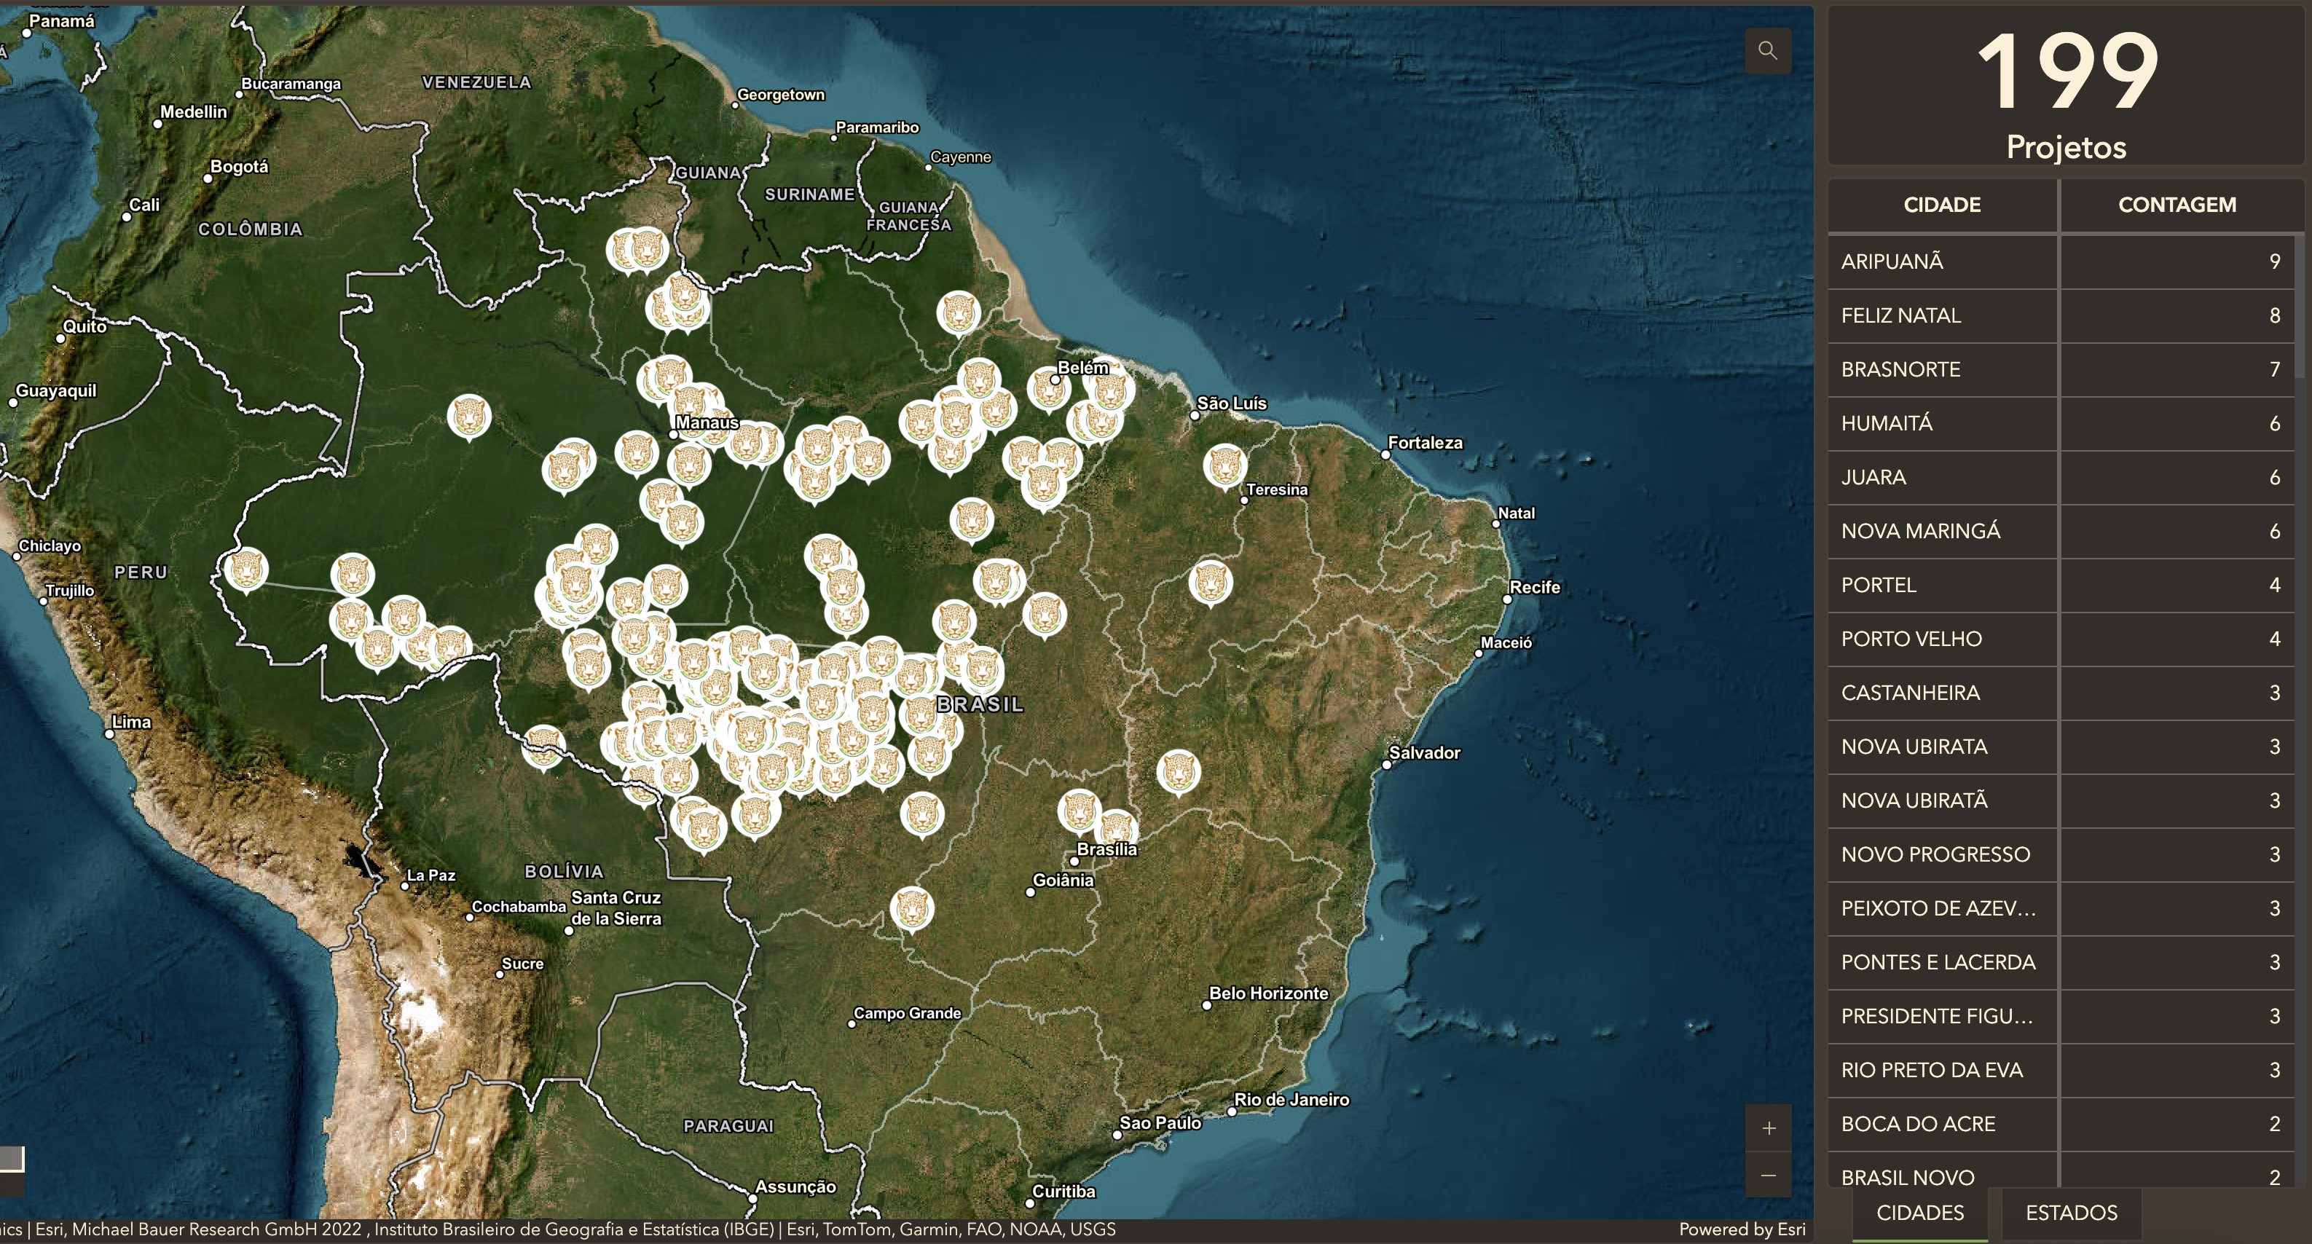Screen dimensions: 2312x1244
Task: Select the westernmost jaguar marker near Peru border
Action: (246, 569)
